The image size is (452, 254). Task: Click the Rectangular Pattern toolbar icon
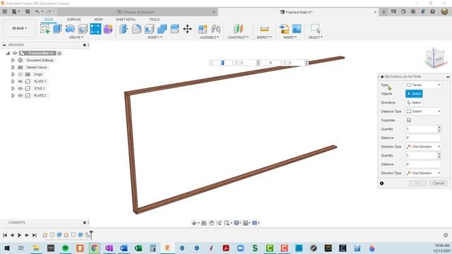click(95, 29)
